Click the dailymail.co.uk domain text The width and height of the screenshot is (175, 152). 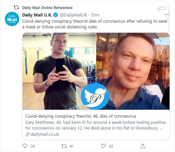(45, 134)
